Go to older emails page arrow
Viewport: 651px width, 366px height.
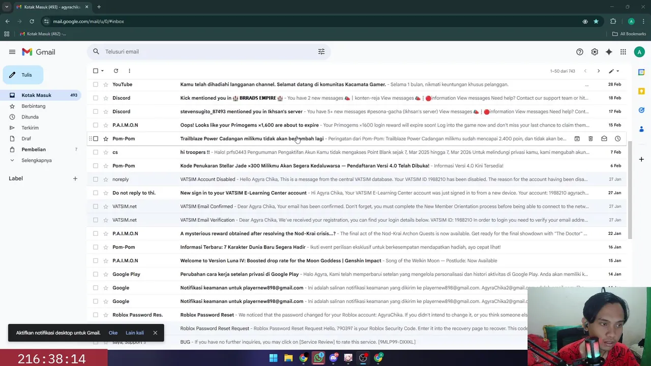(x=599, y=71)
